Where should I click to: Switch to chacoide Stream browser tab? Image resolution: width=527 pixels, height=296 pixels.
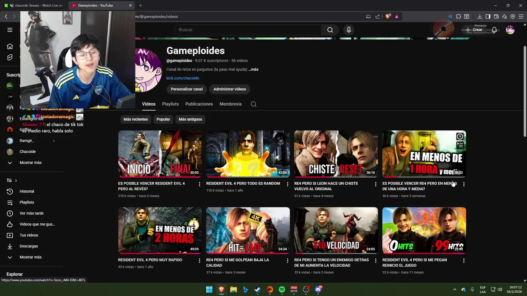coord(34,5)
